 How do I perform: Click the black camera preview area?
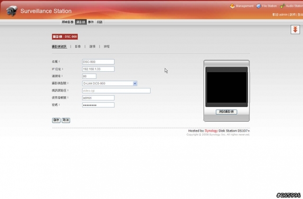tap(226, 87)
